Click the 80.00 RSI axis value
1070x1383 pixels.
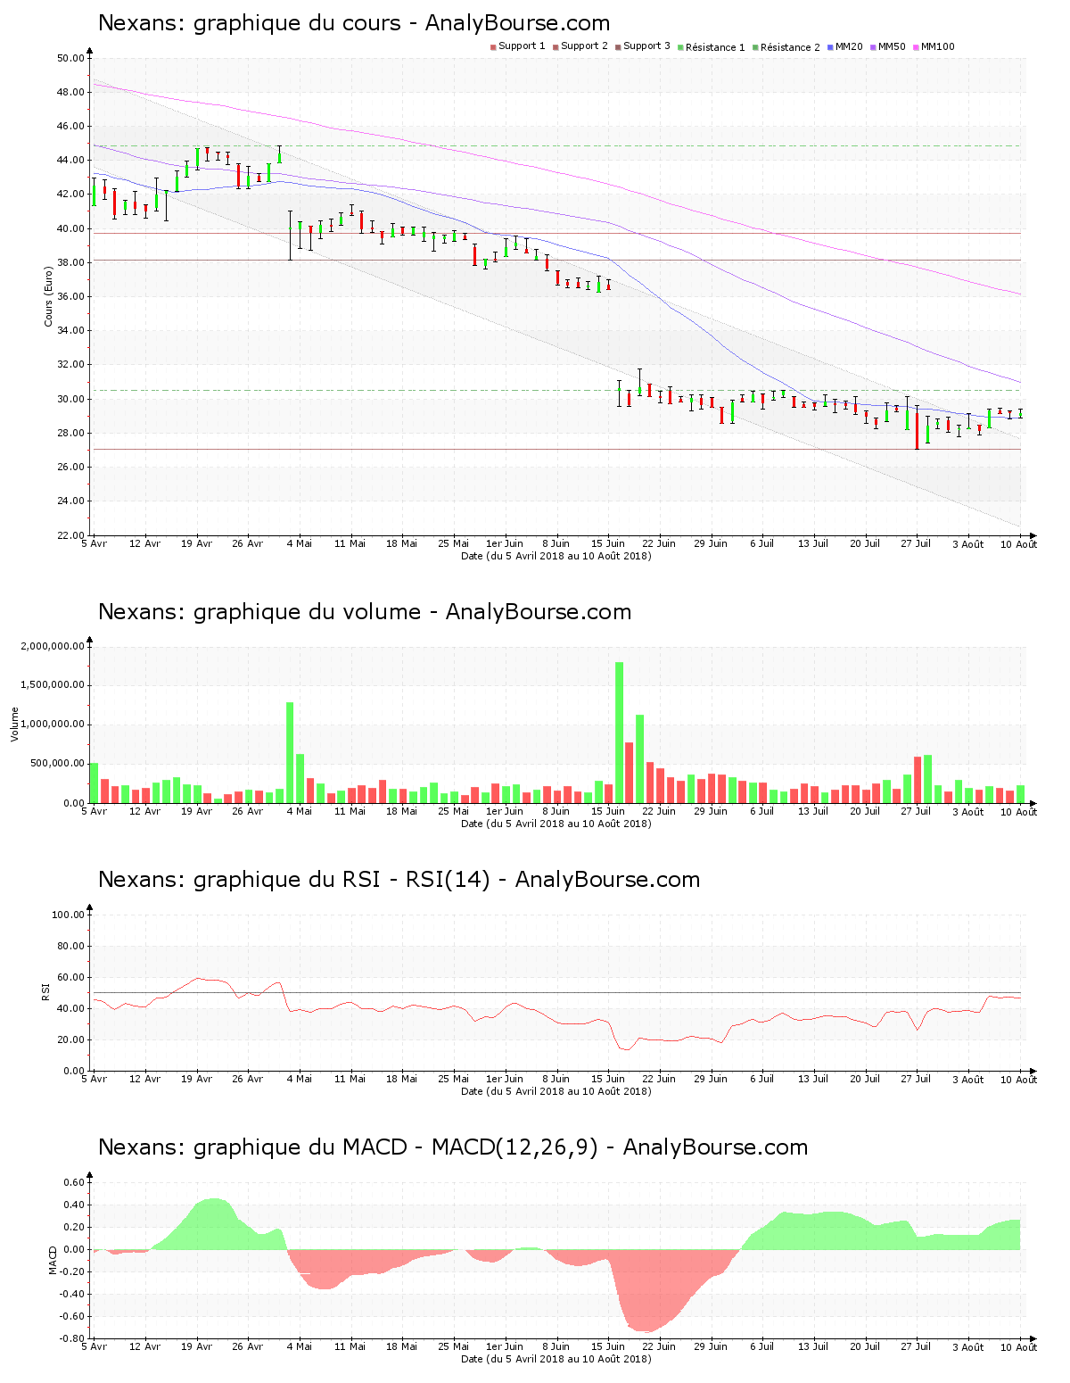tap(70, 946)
